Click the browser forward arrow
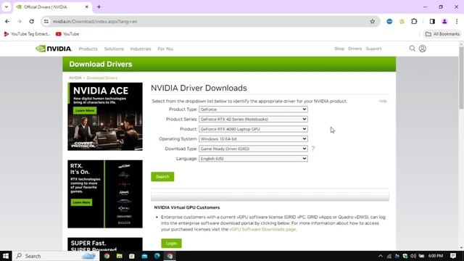This screenshot has height=261, width=464. tap(20, 21)
